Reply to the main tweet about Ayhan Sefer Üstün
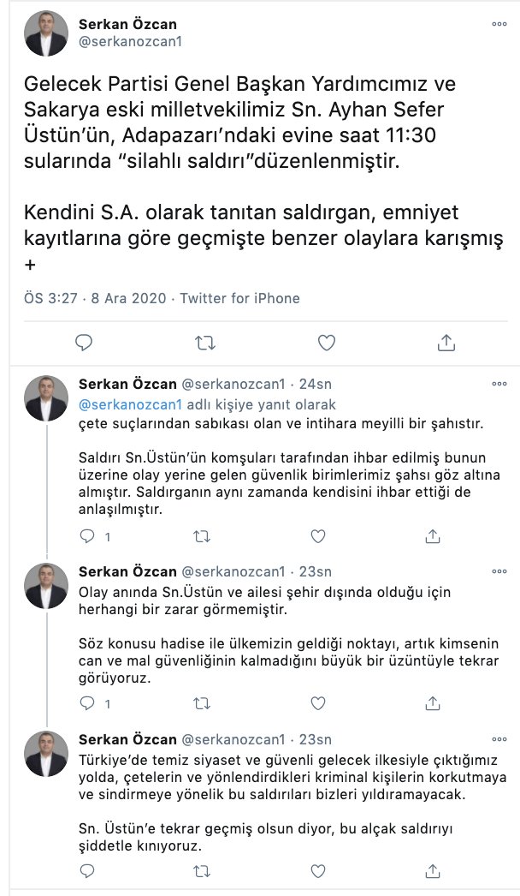Viewport: 520px width, 896px height. (x=84, y=343)
